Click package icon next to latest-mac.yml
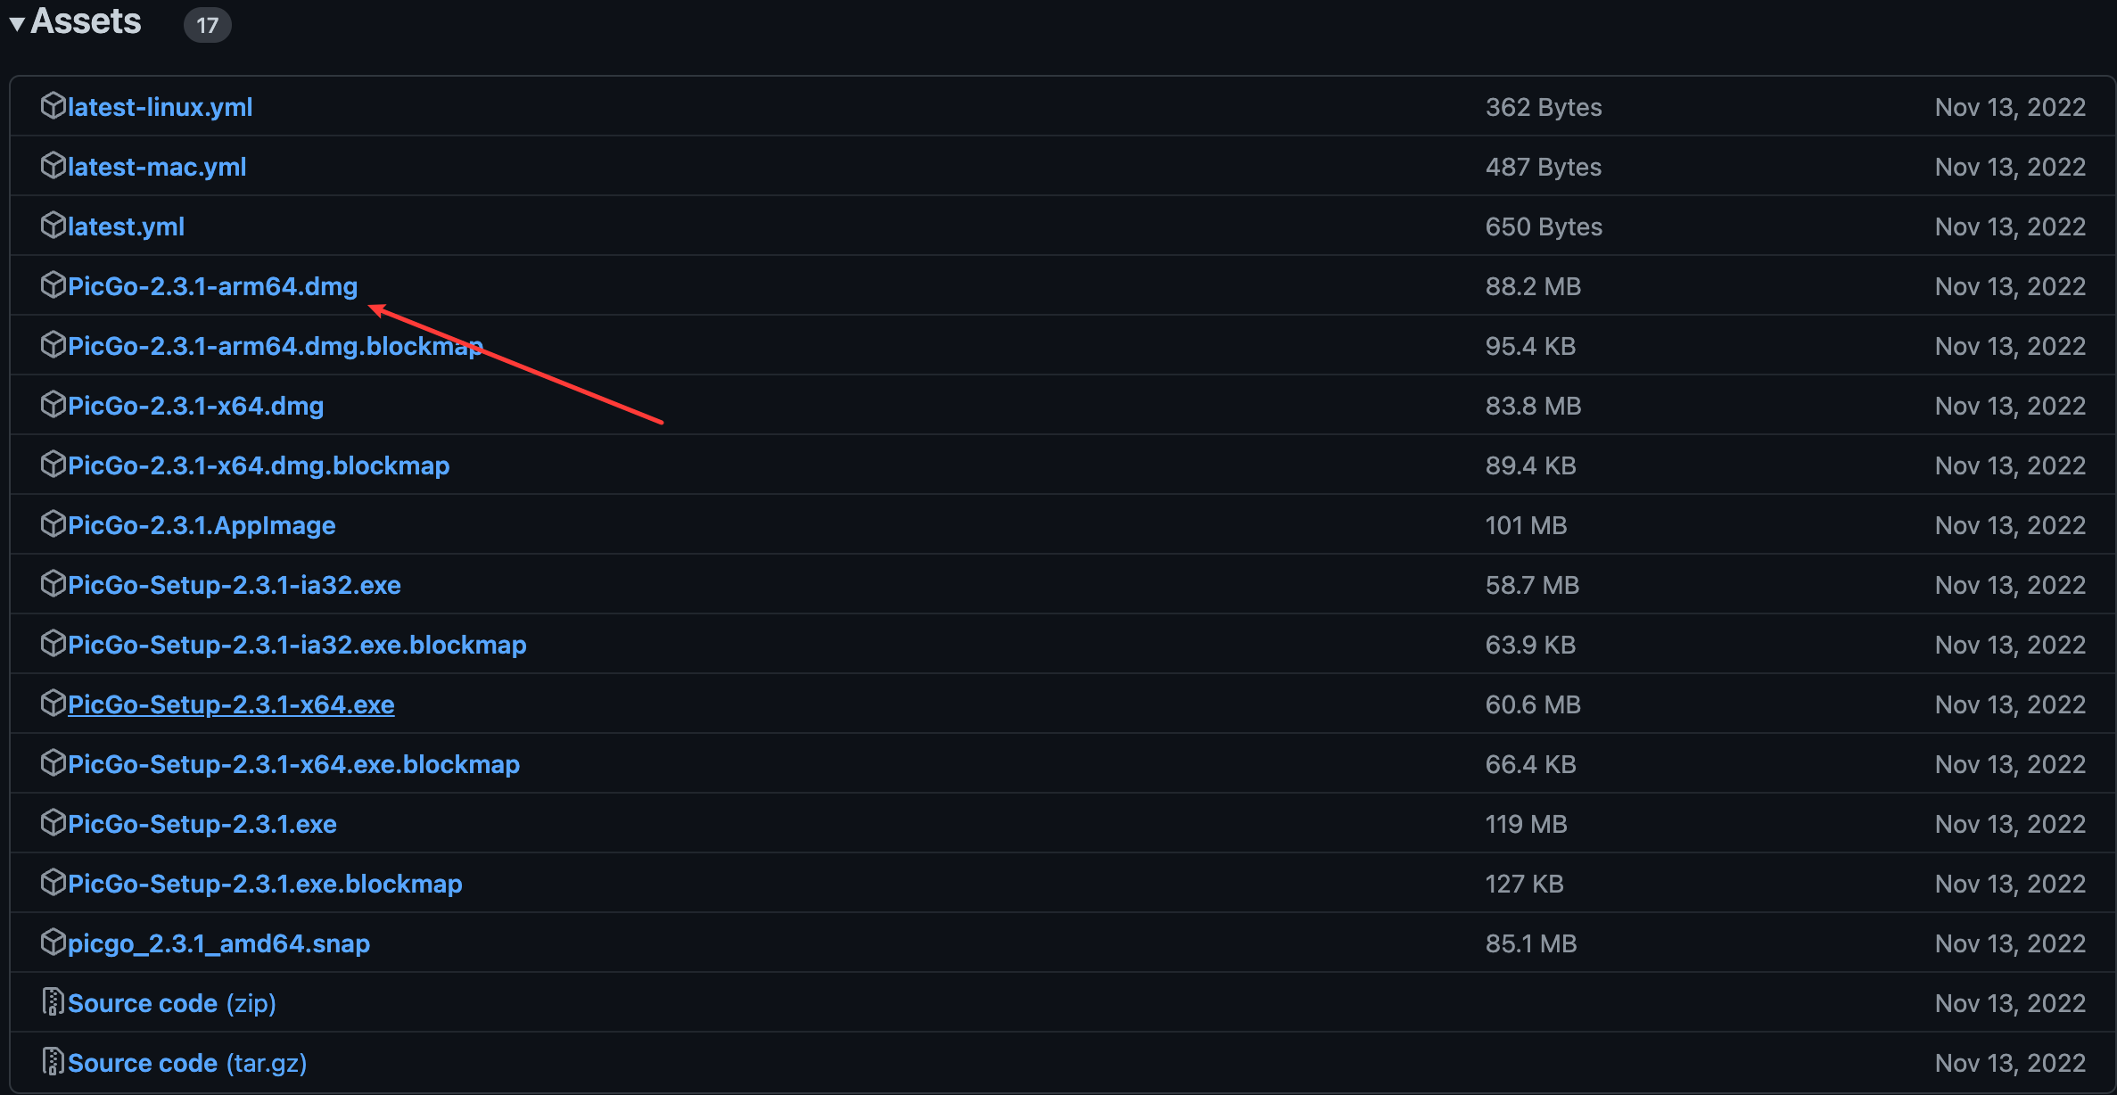This screenshot has height=1095, width=2117. tap(53, 166)
